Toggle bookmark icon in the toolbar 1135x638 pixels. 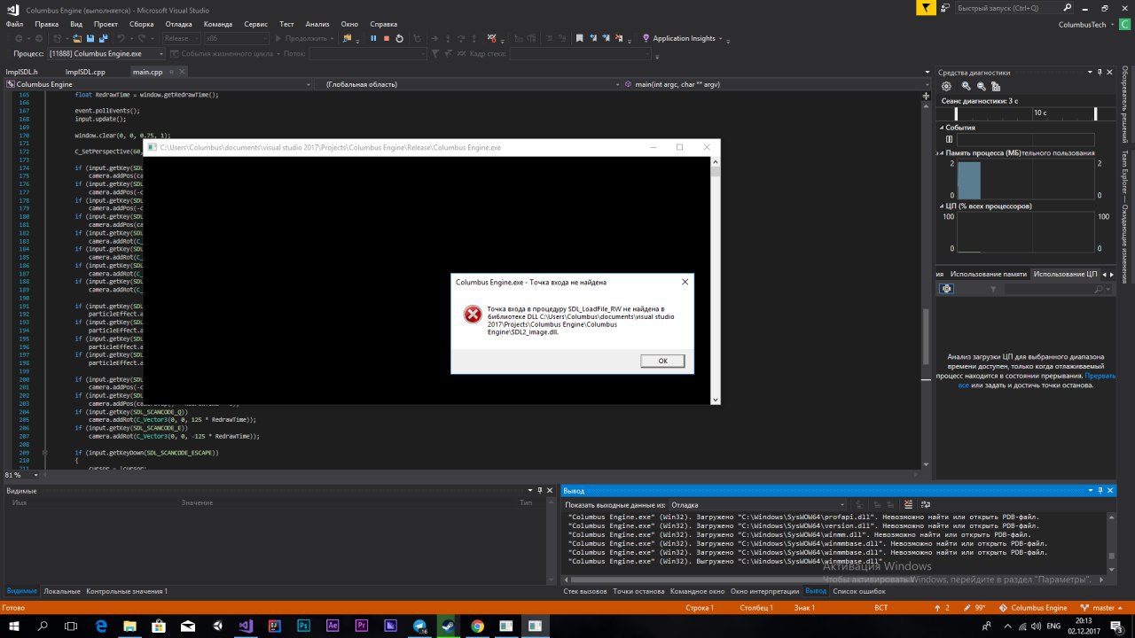[580, 38]
